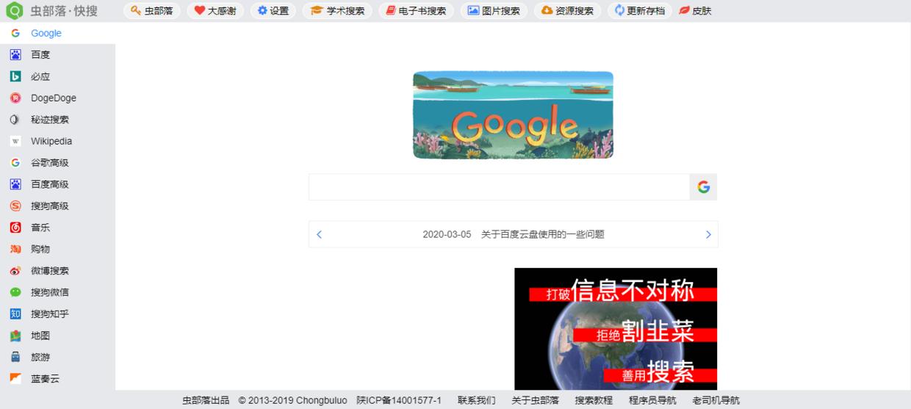The image size is (911, 409).
Task: Select the 百度 paw icon in the sidebar
Action: [x=15, y=54]
